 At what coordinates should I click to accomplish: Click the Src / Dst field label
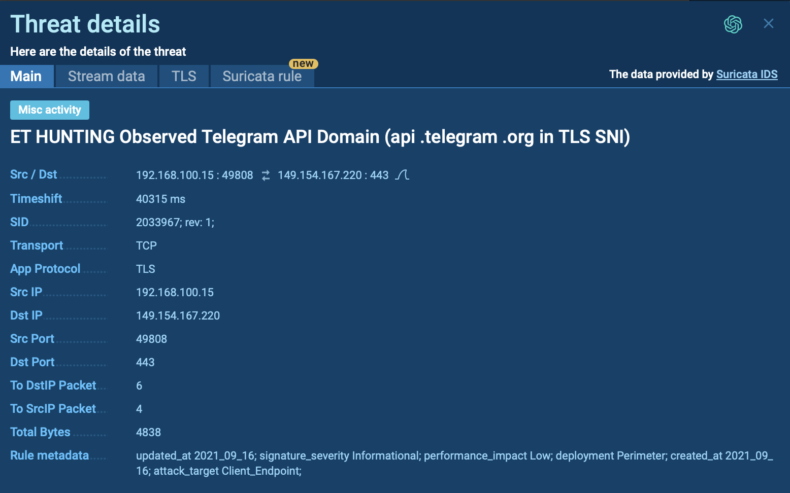(x=34, y=174)
